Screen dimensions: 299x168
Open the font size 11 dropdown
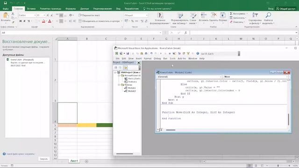pos(44,15)
